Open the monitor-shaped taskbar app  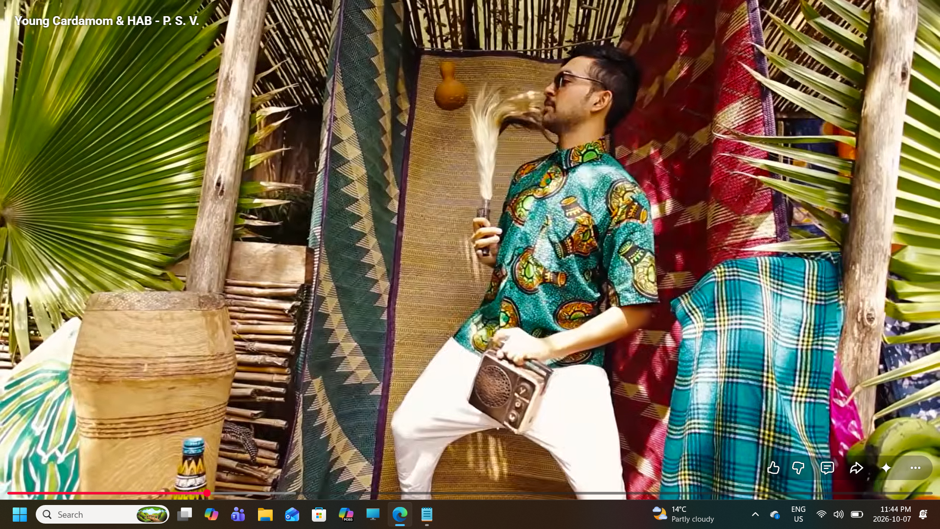373,514
